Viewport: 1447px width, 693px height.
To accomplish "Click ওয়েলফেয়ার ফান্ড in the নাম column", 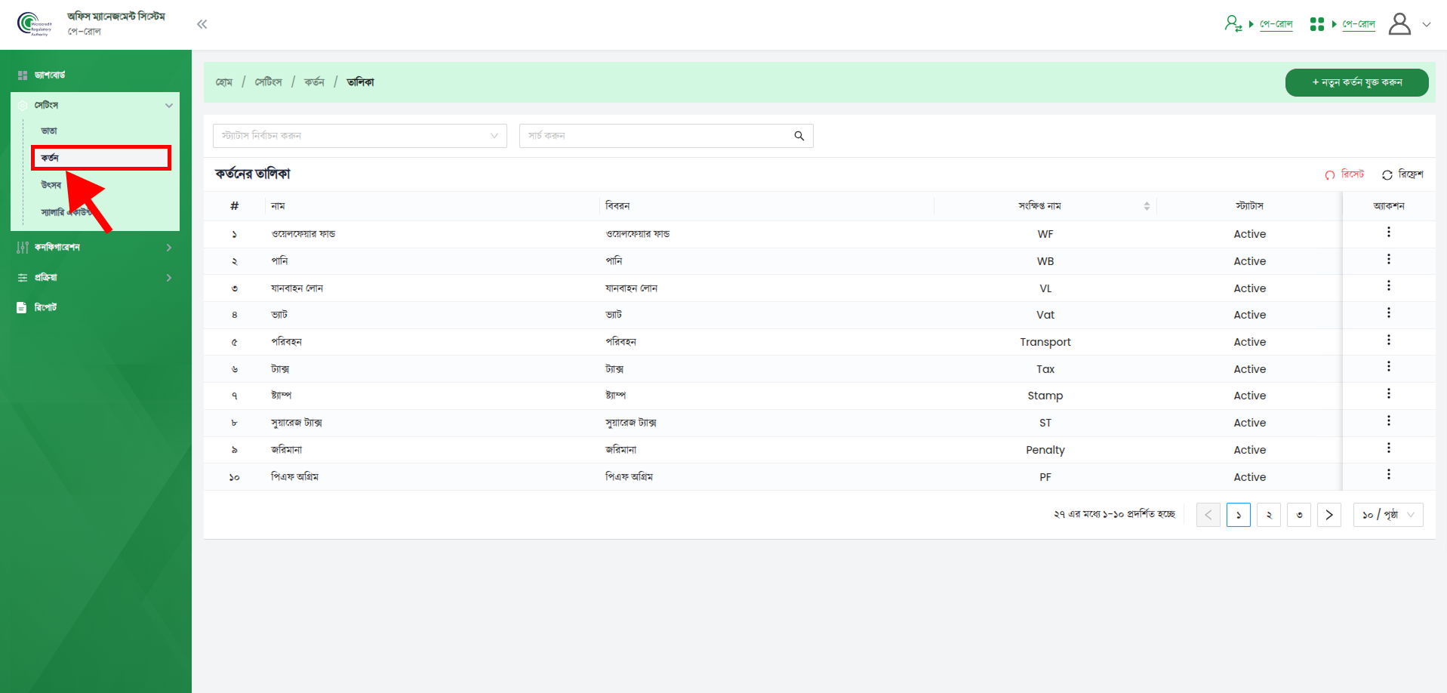I will pos(303,234).
